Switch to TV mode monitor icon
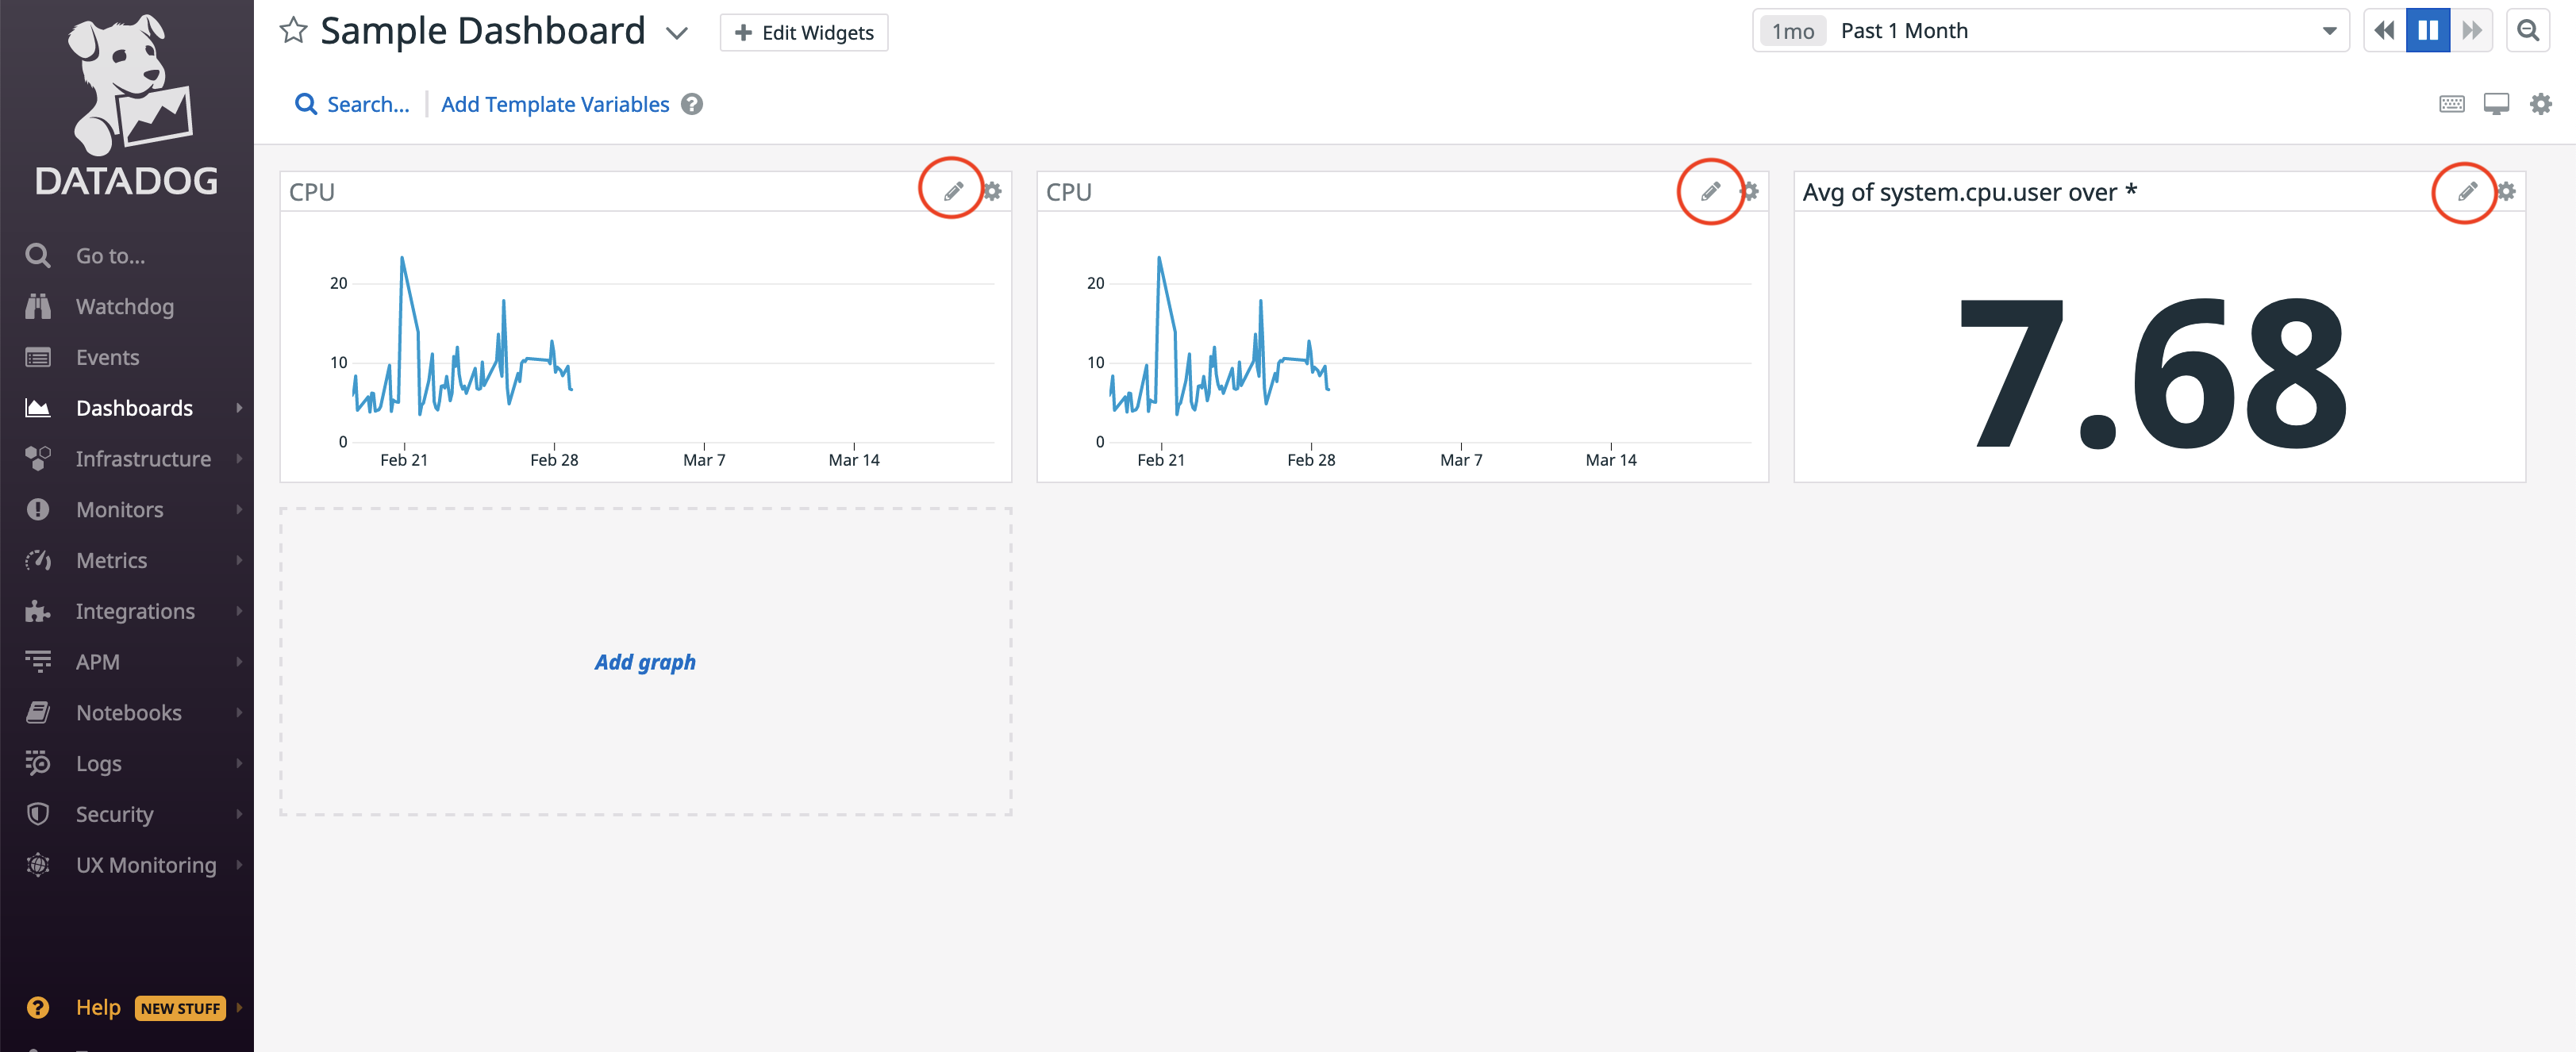This screenshot has height=1052, width=2576. 2496,104
